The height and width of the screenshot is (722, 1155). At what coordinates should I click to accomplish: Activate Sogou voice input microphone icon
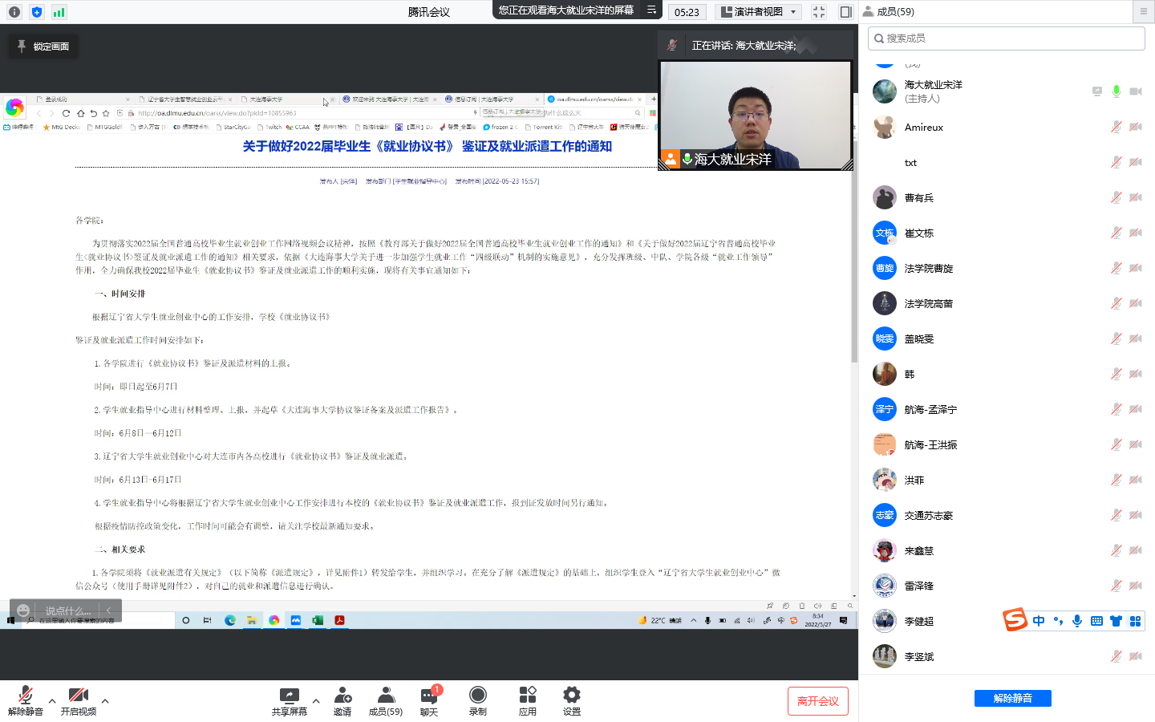tap(1077, 620)
